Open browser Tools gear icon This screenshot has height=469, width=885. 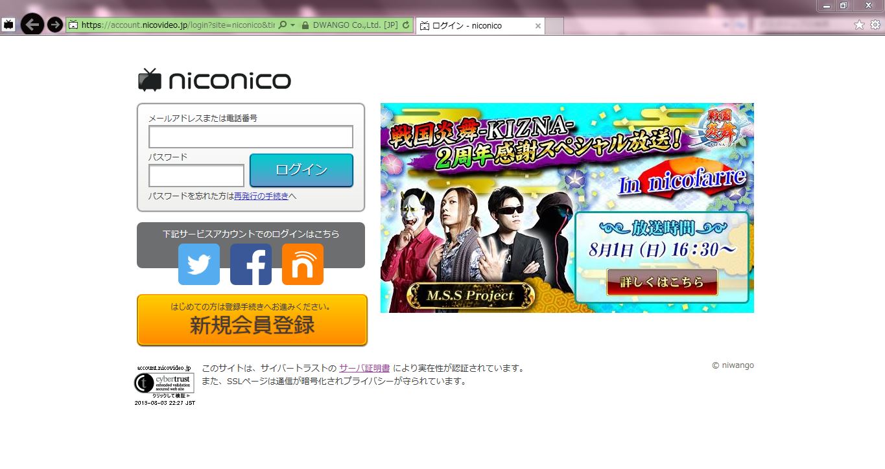click(875, 25)
